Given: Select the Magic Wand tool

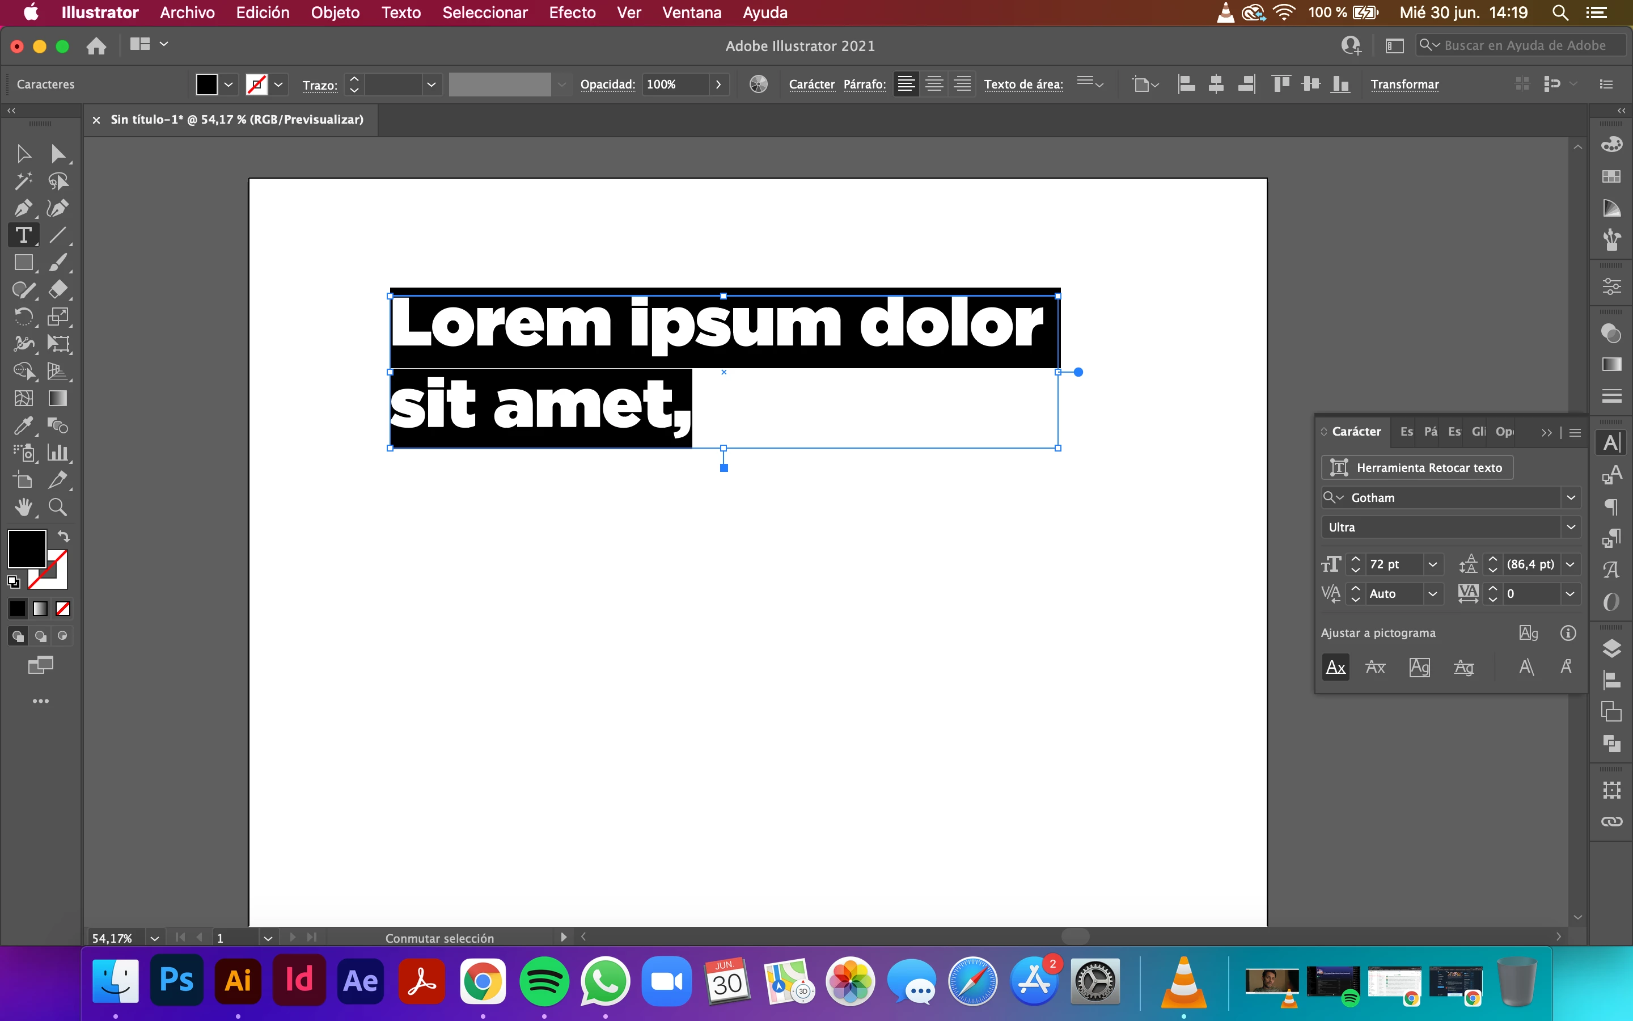Looking at the screenshot, I should click(x=23, y=181).
